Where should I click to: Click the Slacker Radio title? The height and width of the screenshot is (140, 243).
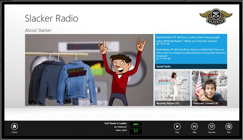[51, 19]
